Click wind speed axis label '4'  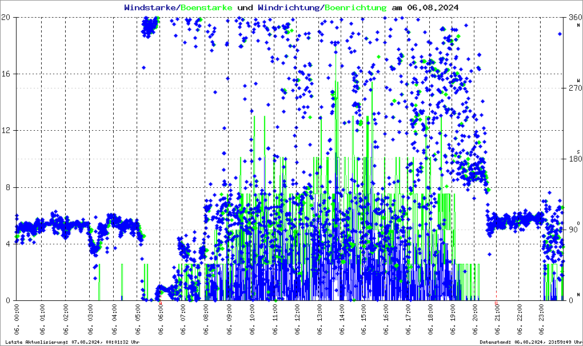[x=8, y=244]
